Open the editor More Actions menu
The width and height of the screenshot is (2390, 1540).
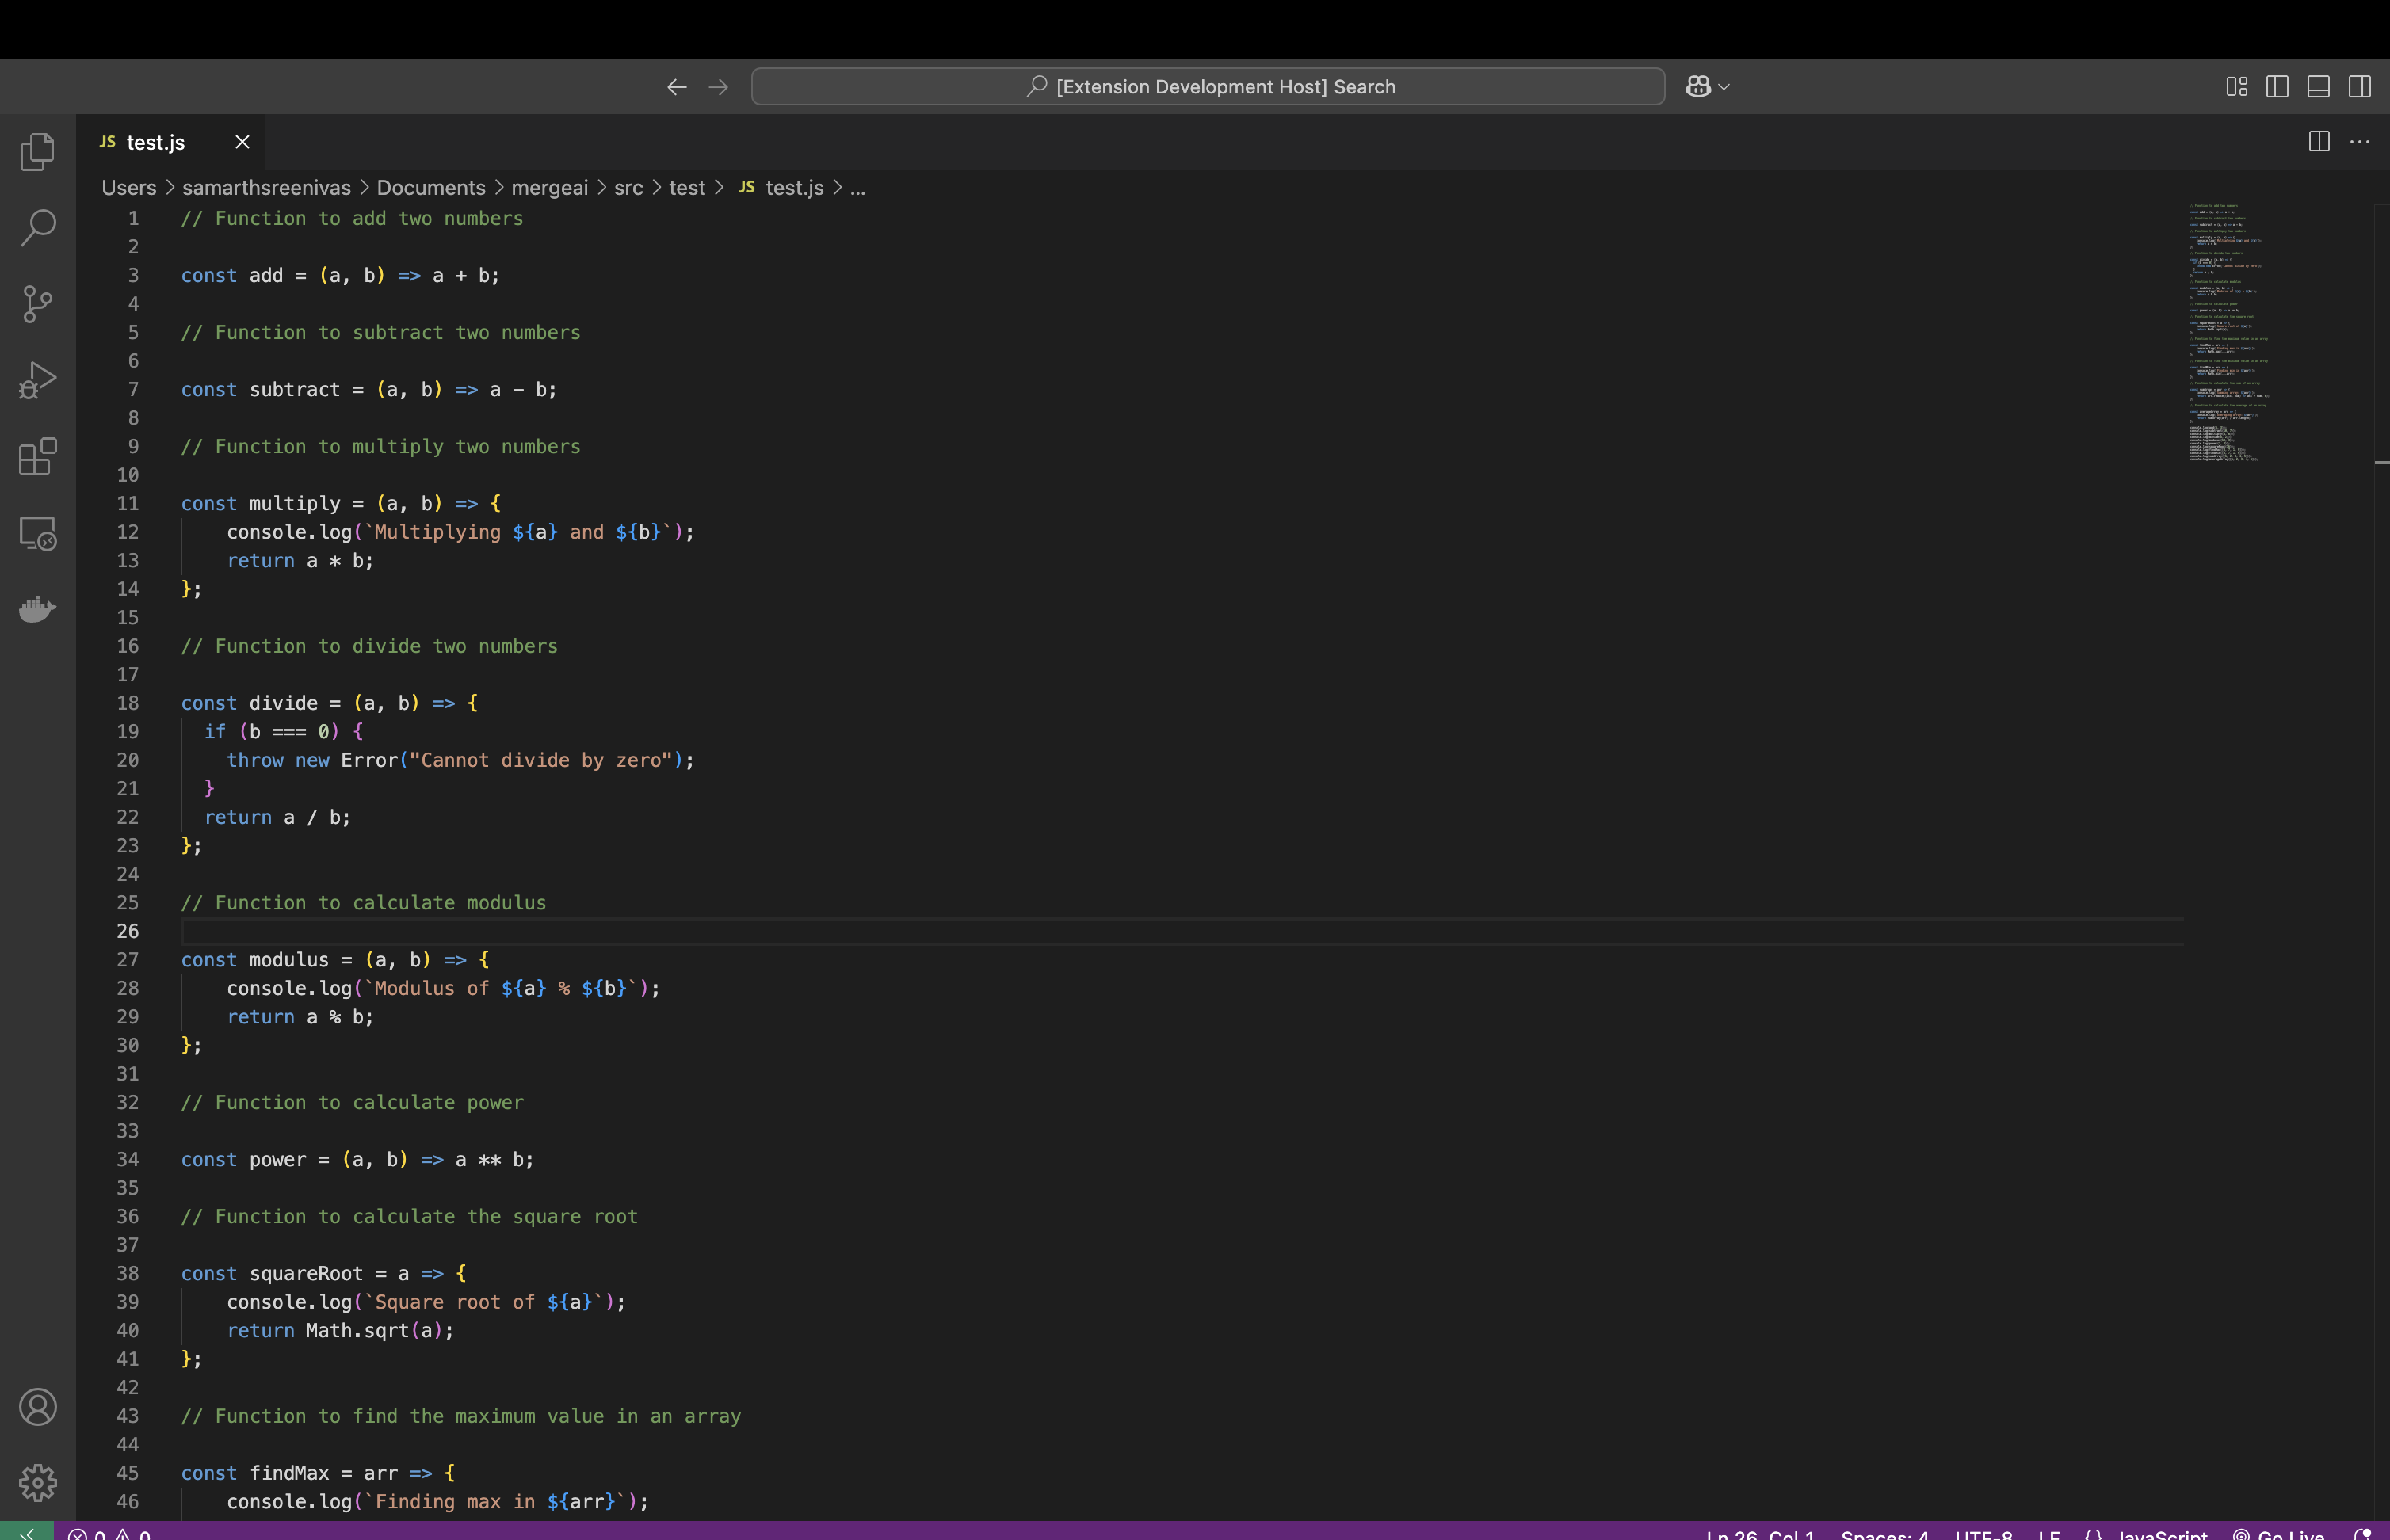[x=2359, y=142]
